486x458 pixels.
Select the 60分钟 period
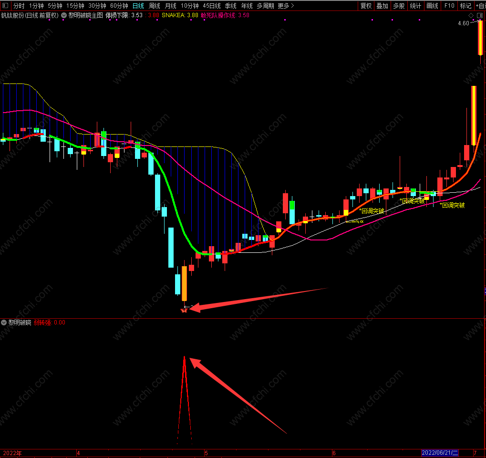point(119,6)
